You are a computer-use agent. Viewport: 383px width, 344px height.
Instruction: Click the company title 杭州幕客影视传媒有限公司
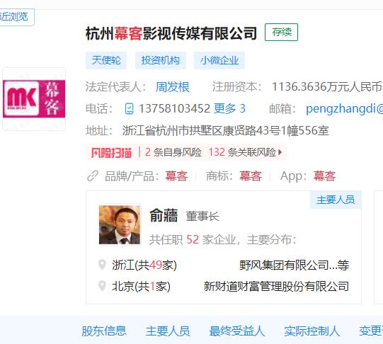(x=171, y=33)
